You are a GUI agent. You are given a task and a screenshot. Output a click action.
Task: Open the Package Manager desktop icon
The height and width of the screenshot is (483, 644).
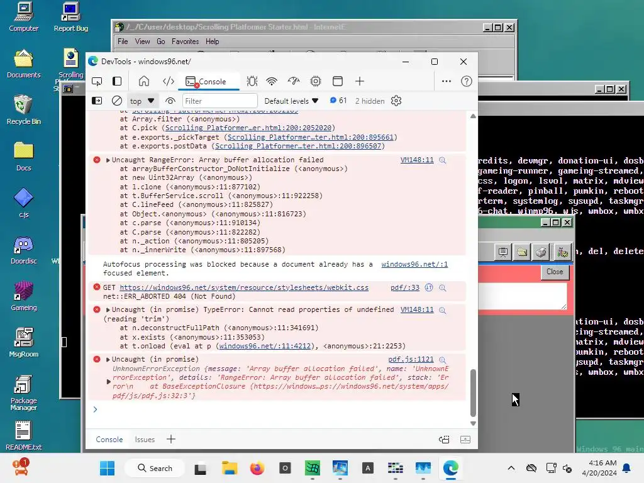pyautogui.click(x=23, y=393)
